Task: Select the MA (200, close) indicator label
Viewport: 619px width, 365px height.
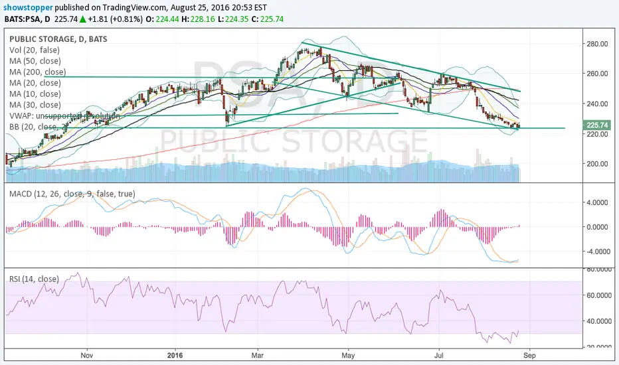Action: click(37, 72)
